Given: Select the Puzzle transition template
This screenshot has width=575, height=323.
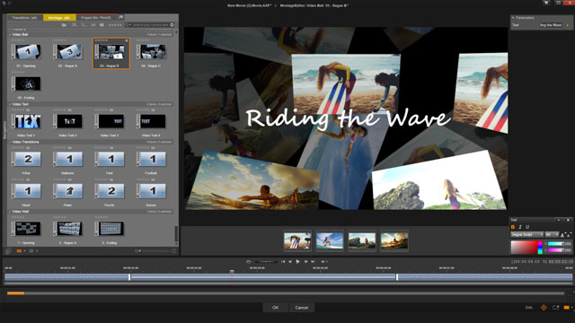Looking at the screenshot, I should [110, 191].
